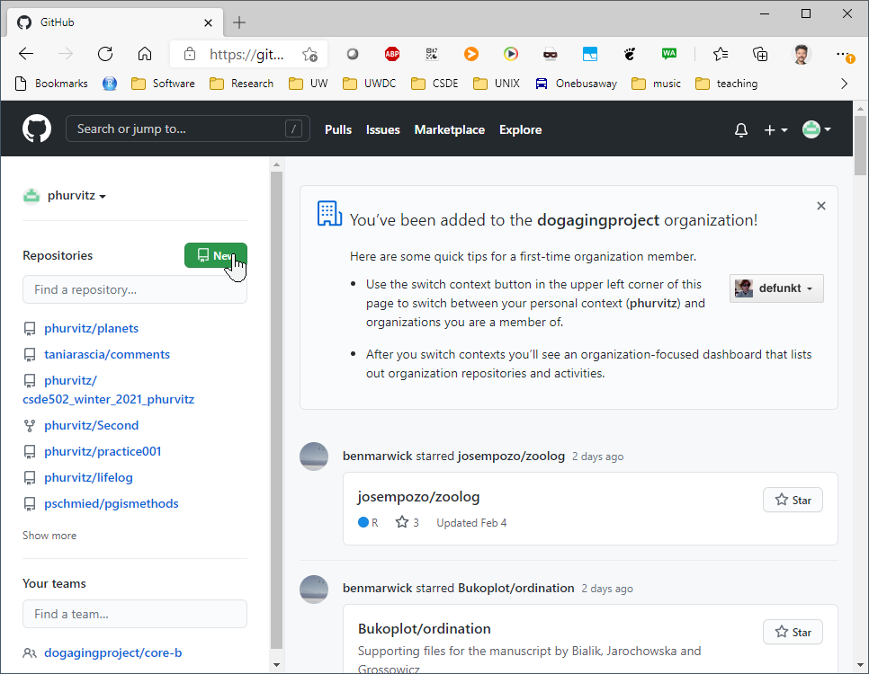Viewport: 869px width, 674px height.
Task: Click the Find a repository field
Action: (x=135, y=289)
